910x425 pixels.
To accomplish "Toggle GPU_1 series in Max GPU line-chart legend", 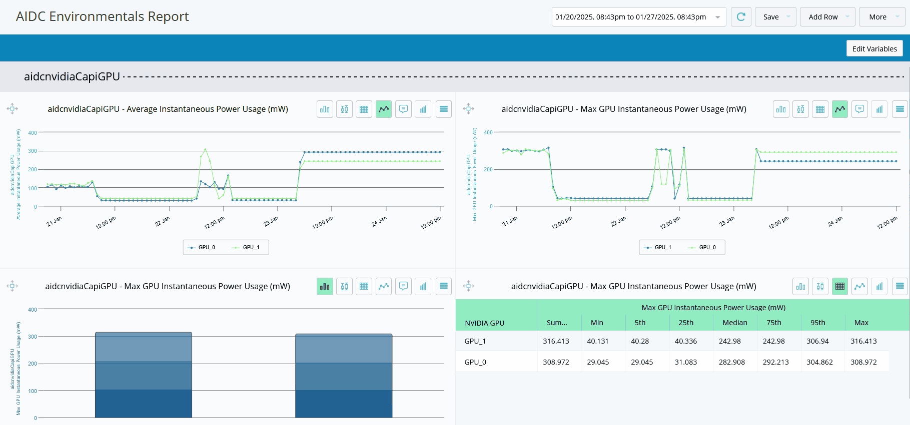I will 658,248.
